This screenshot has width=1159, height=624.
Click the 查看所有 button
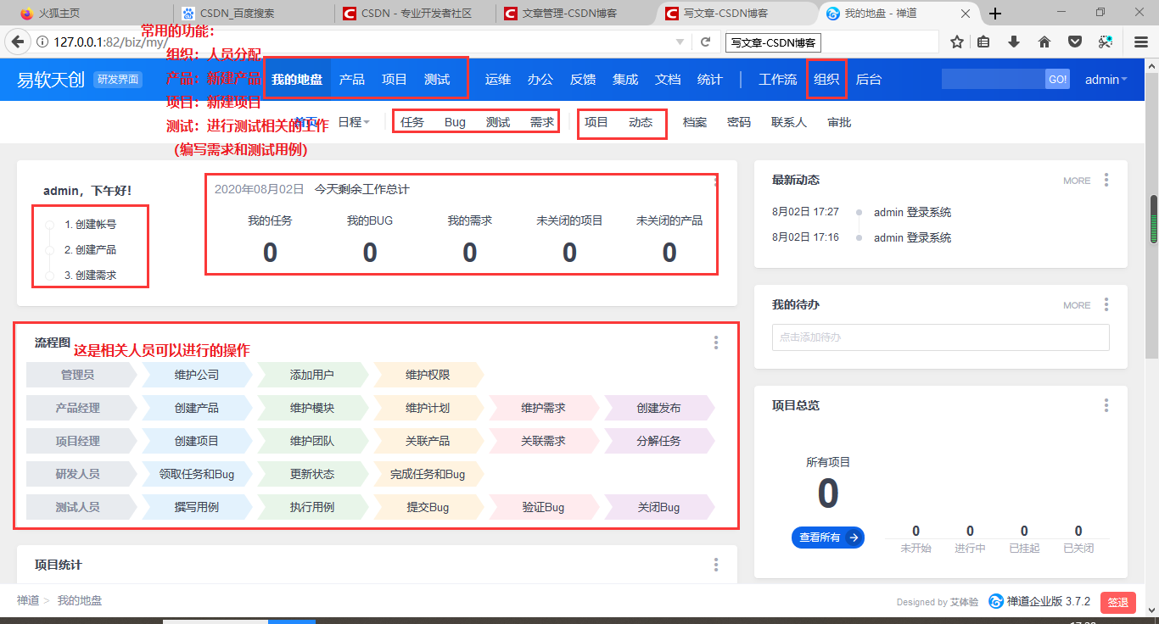827,537
